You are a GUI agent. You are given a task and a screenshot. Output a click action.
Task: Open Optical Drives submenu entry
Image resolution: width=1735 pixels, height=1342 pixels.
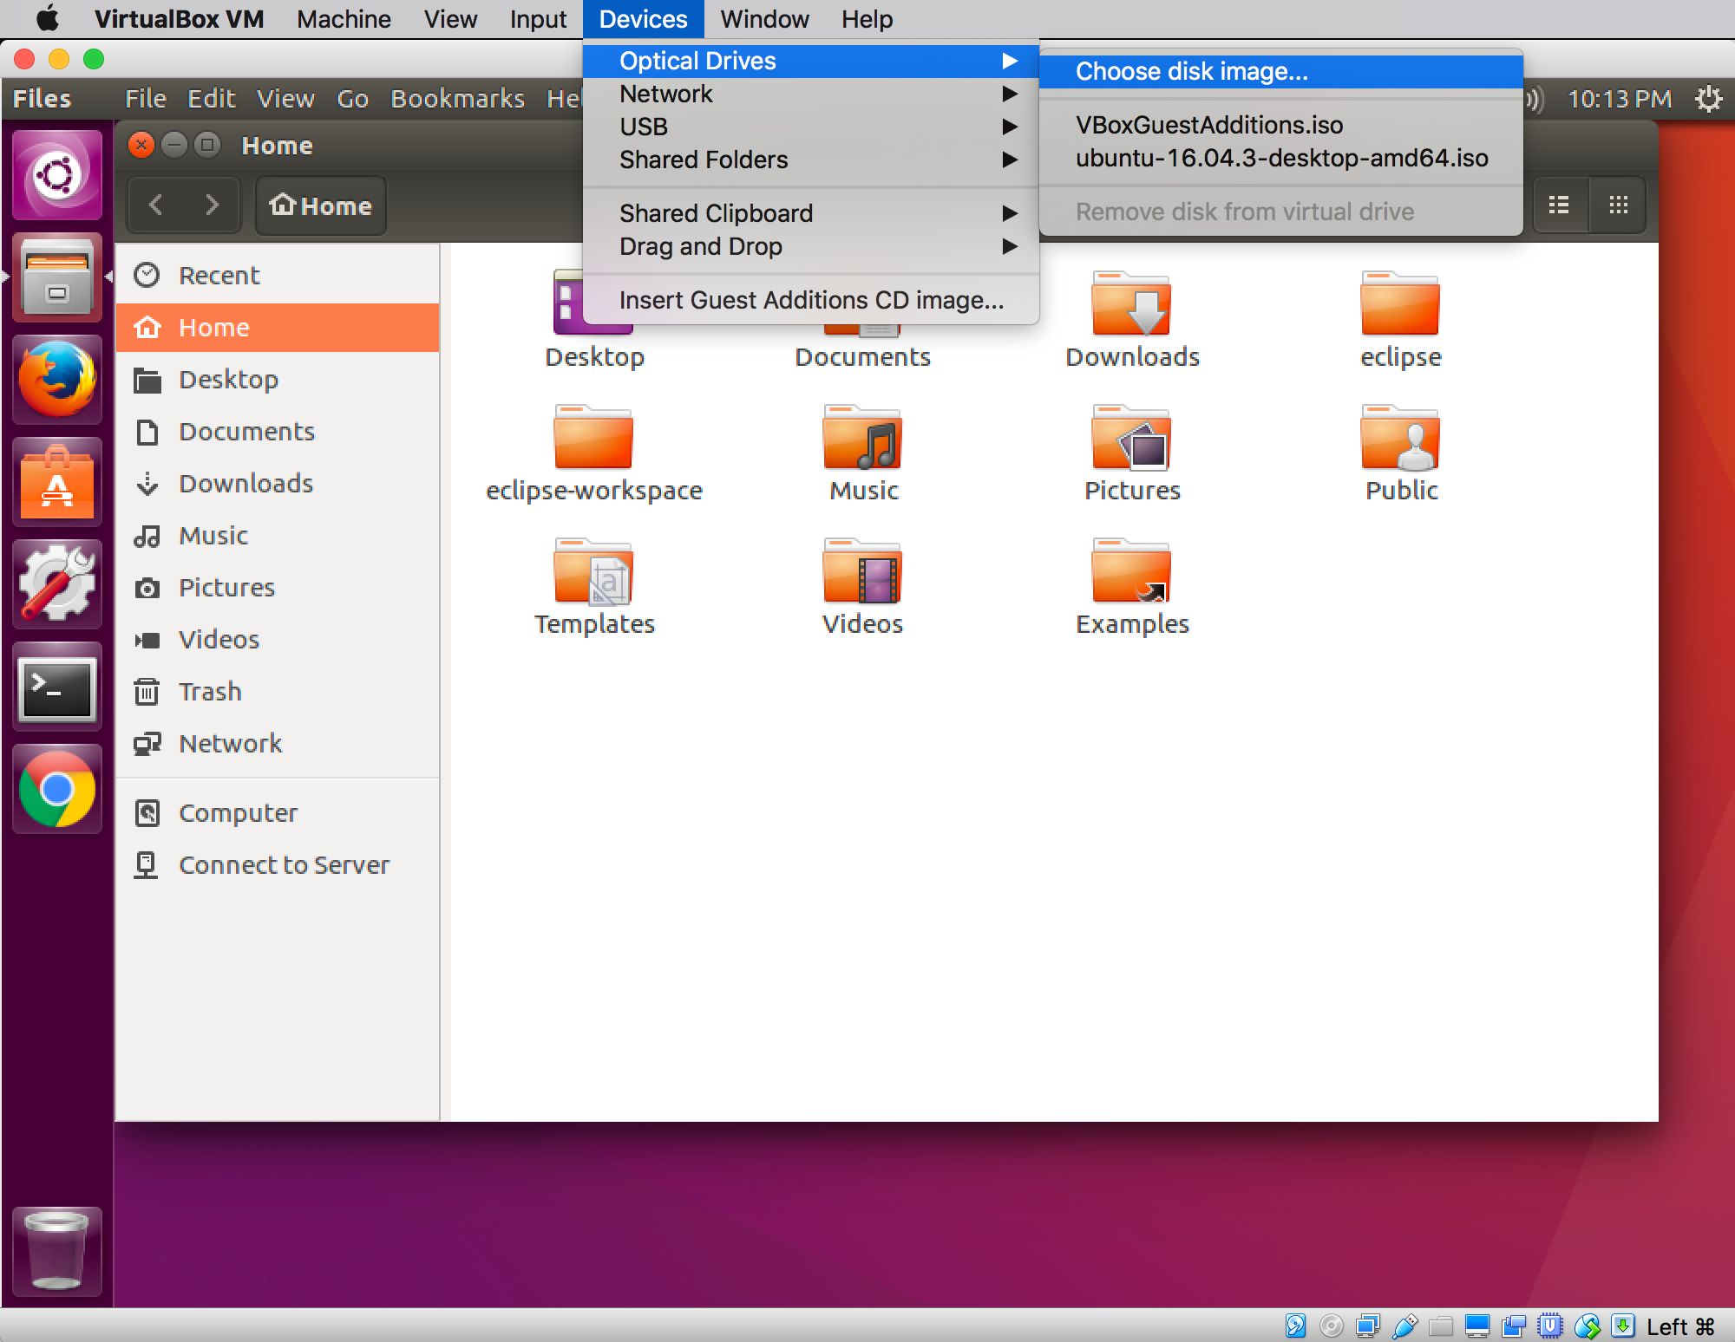(x=811, y=61)
